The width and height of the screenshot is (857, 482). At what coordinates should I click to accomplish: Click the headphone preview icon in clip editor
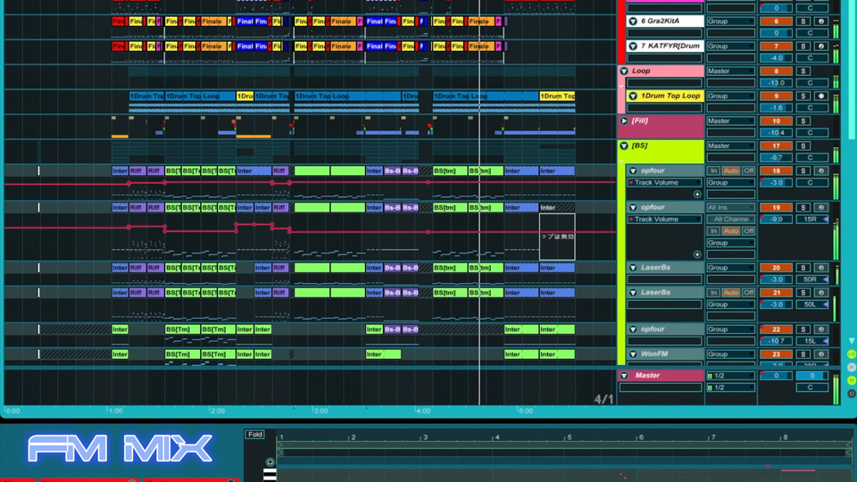(x=270, y=462)
